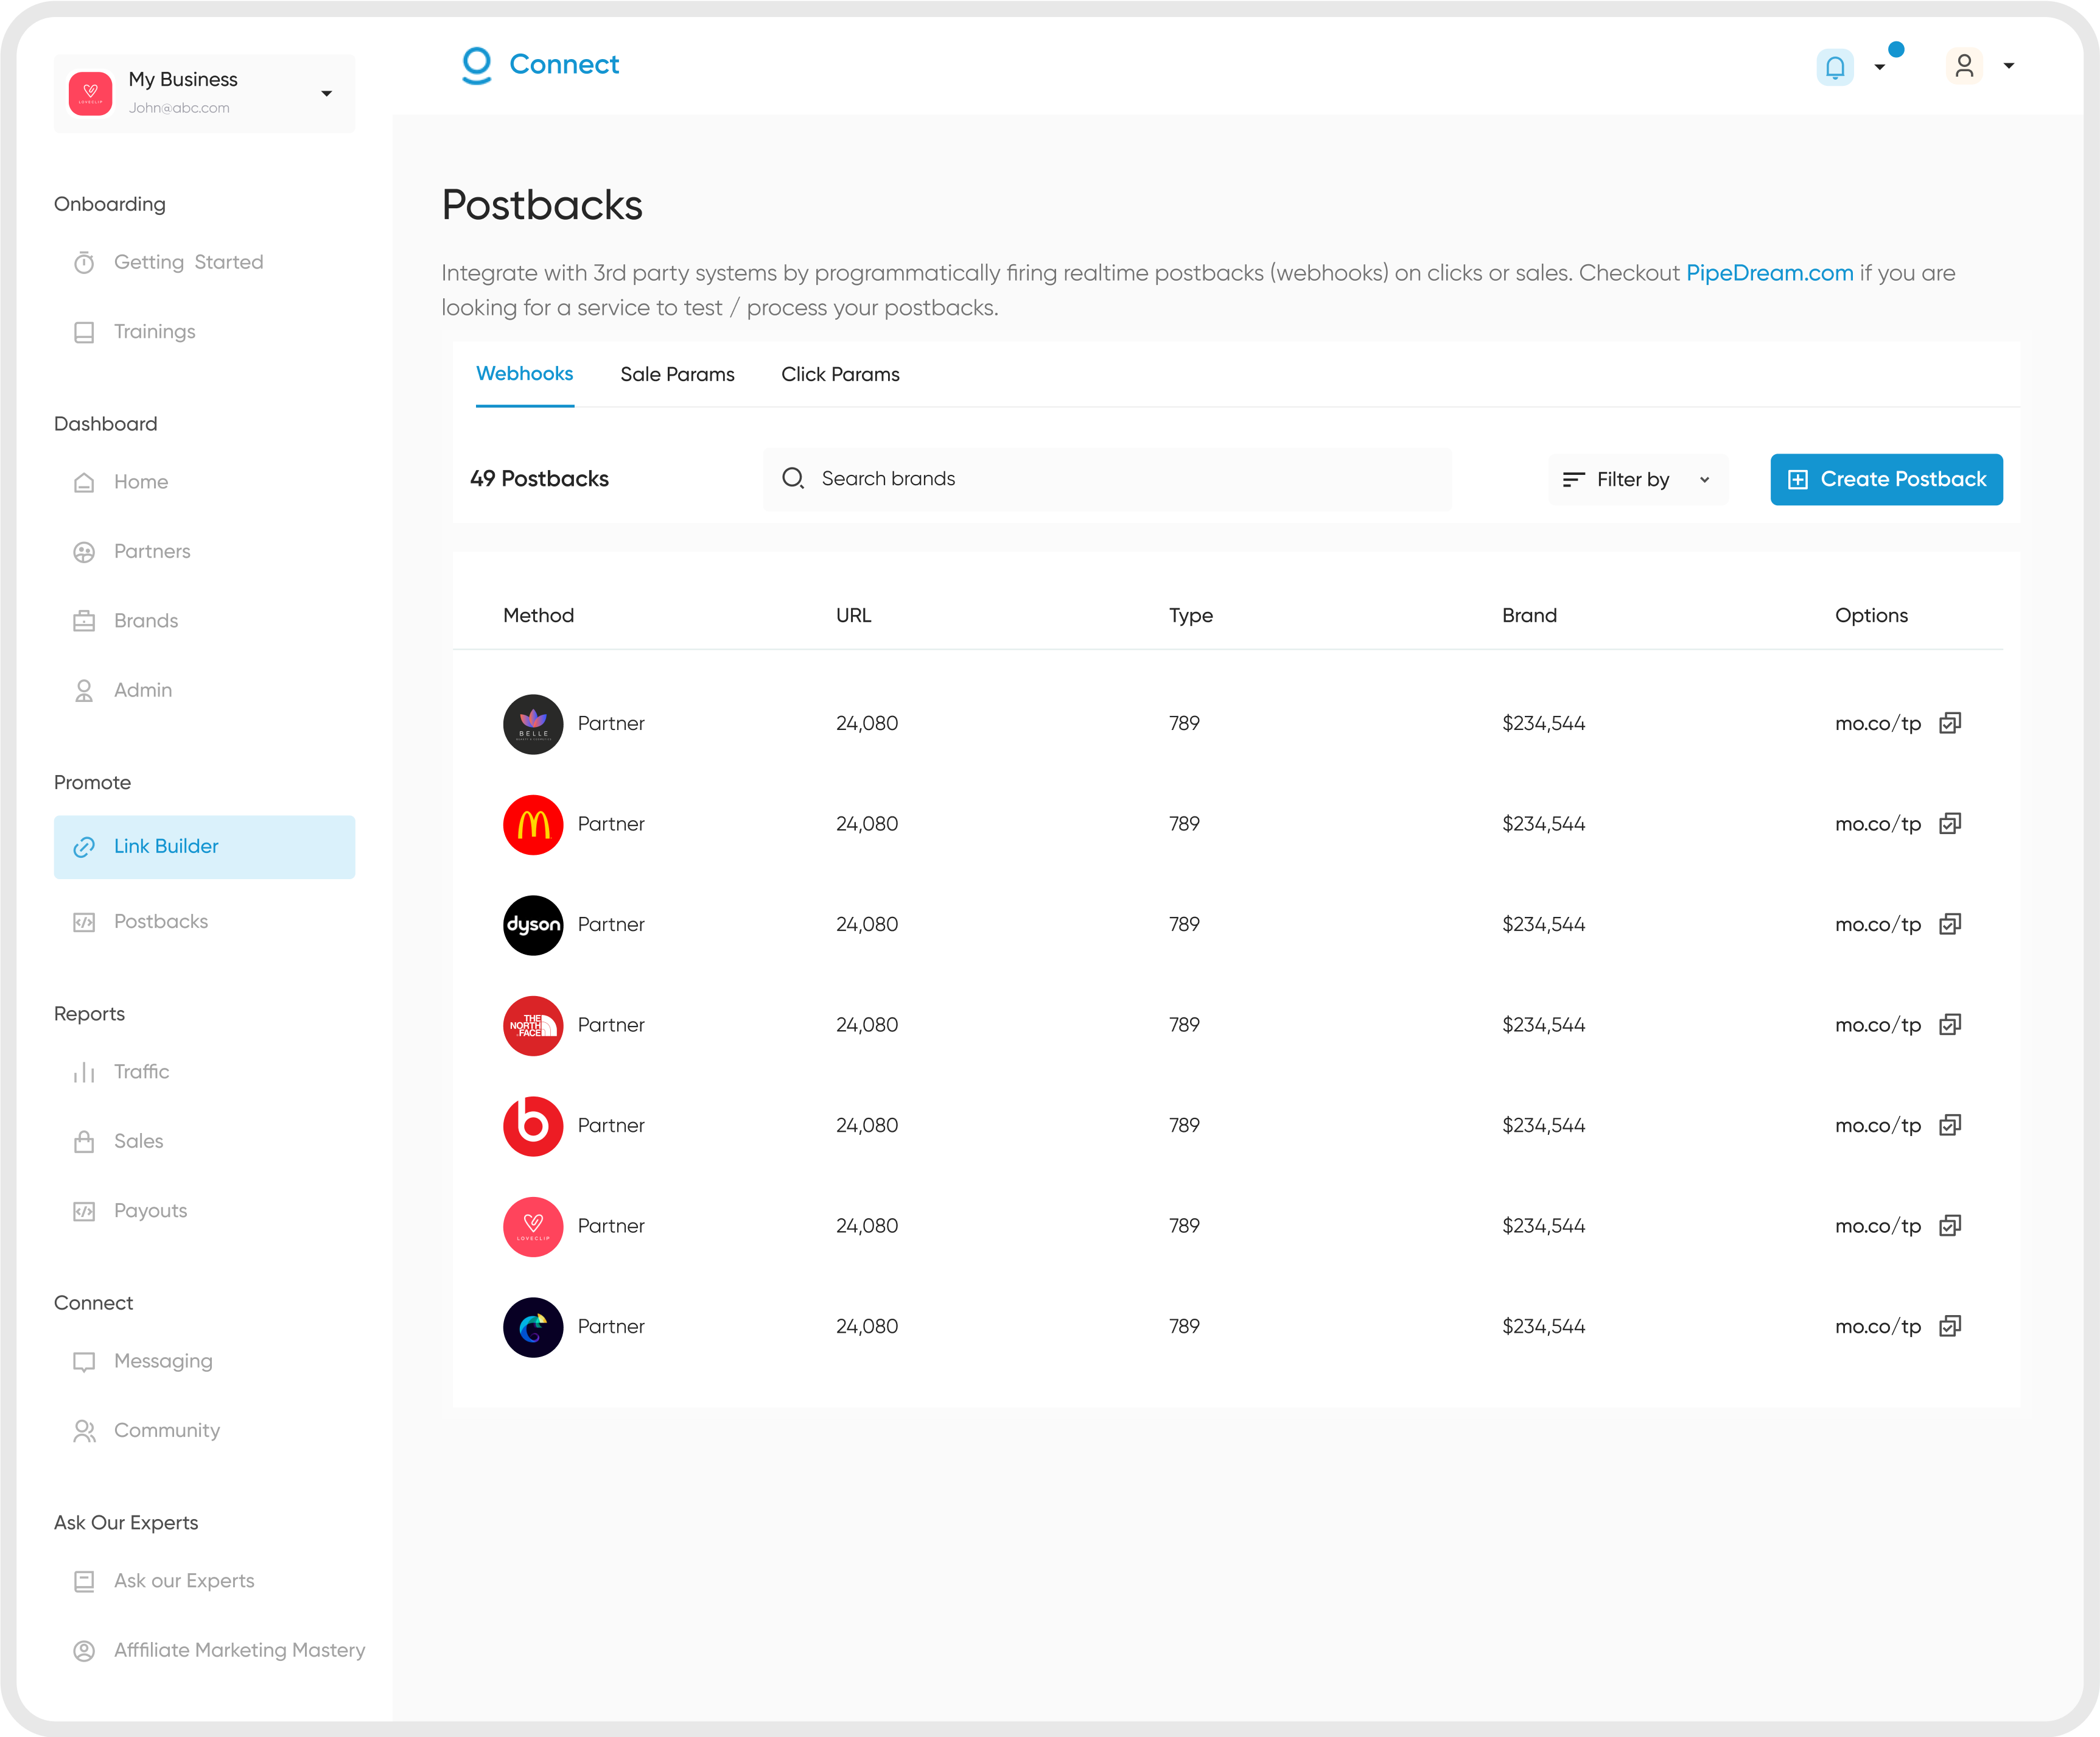Click the Search brands input field
This screenshot has width=2100, height=1737.
pyautogui.click(x=1107, y=480)
